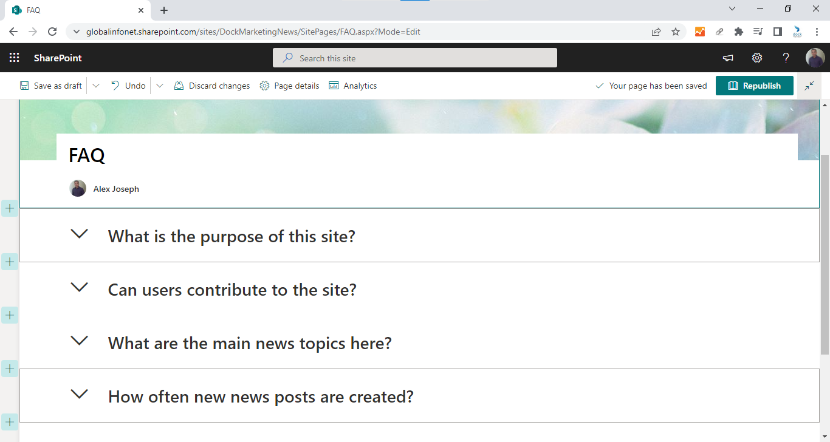Open the Help question mark

point(786,58)
